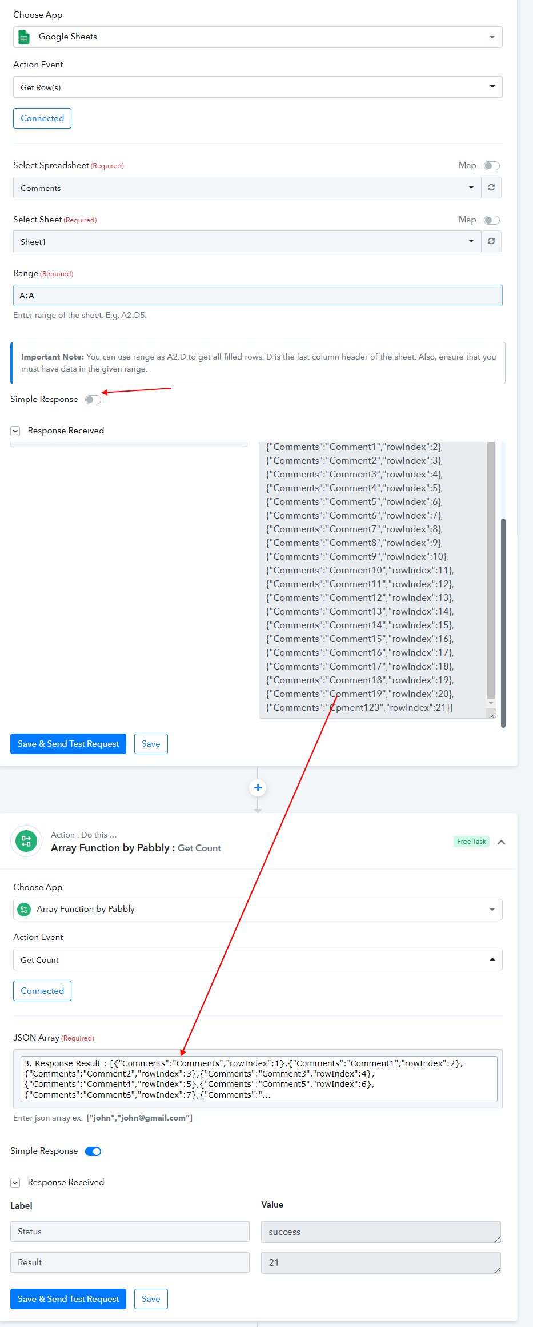Image resolution: width=533 pixels, height=1327 pixels.
Task: Open the Comments spreadsheet dropdown
Action: (247, 188)
